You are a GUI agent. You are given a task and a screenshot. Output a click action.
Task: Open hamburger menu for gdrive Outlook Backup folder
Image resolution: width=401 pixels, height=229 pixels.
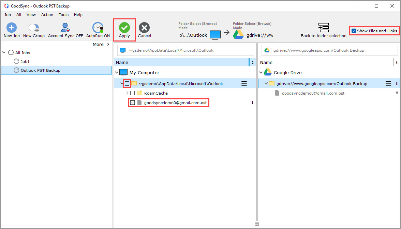click(x=388, y=83)
